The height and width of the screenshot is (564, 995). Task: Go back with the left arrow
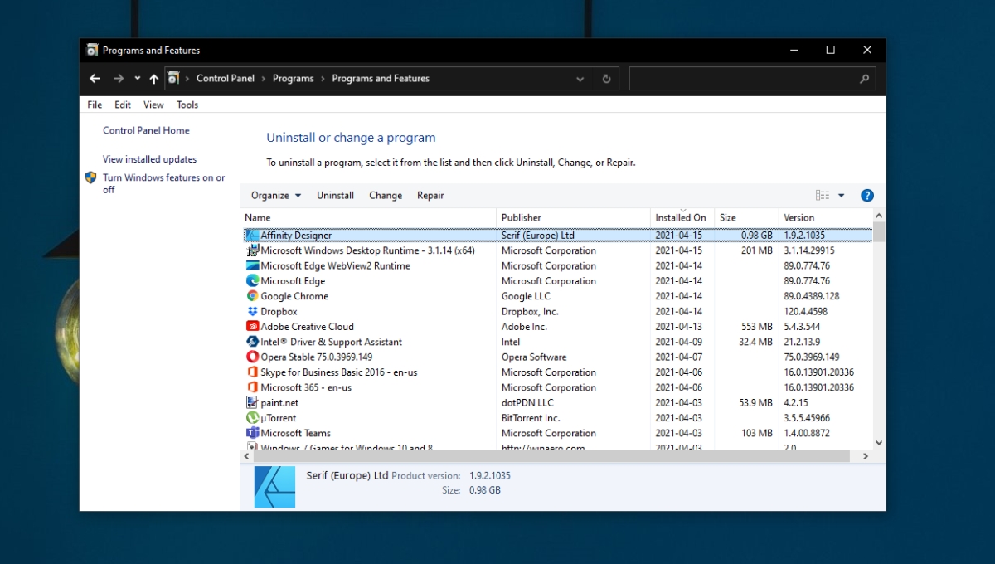[x=95, y=79]
